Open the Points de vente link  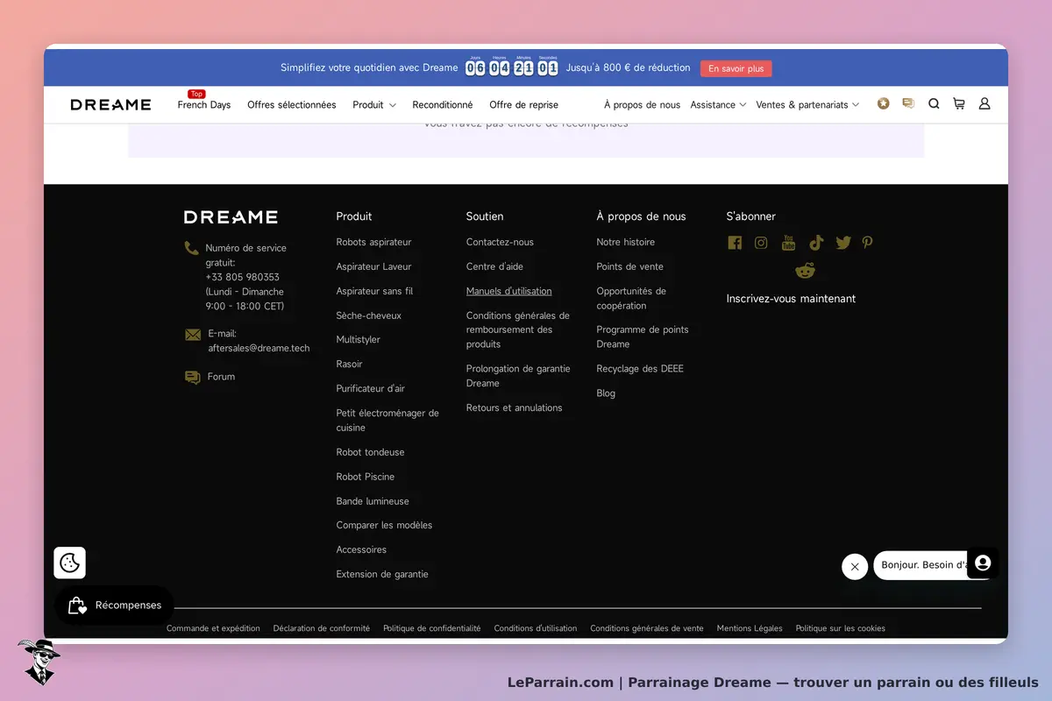630,266
